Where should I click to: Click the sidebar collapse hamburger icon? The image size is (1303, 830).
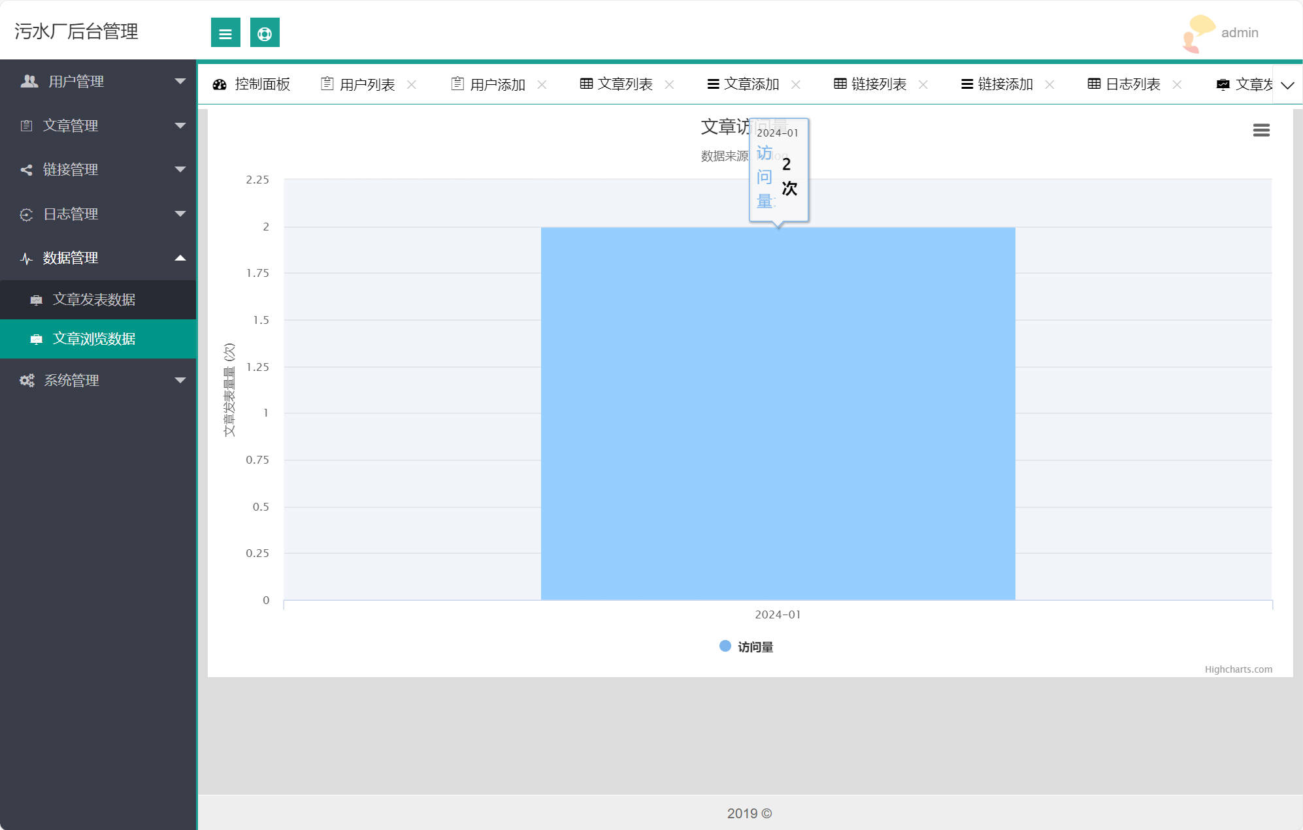225,33
